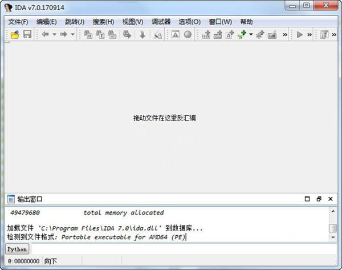Viewport: 342px width, 270px height.
Task: Open dropdown arrow beside green 's' icon
Action: coord(251,34)
